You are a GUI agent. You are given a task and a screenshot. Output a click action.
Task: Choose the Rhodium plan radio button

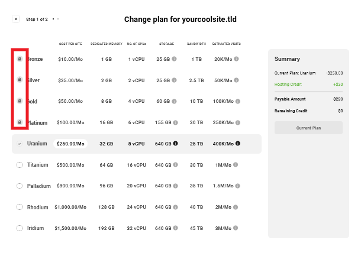[20, 207]
